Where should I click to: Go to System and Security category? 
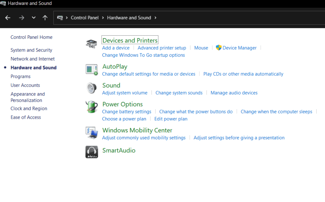31,50
